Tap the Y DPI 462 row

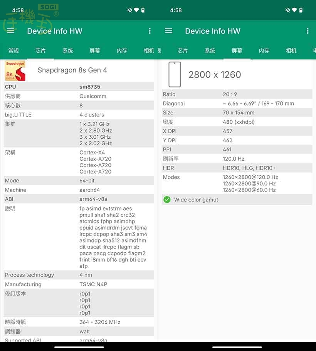pyautogui.click(x=237, y=140)
